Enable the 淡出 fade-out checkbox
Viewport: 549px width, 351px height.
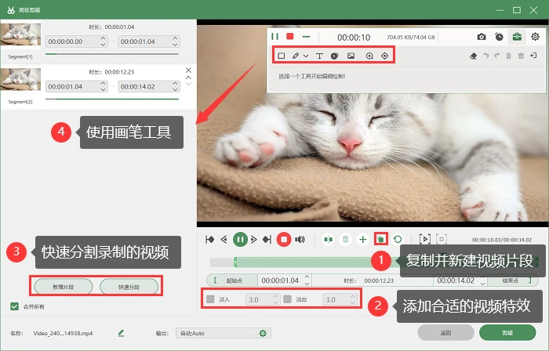[288, 299]
